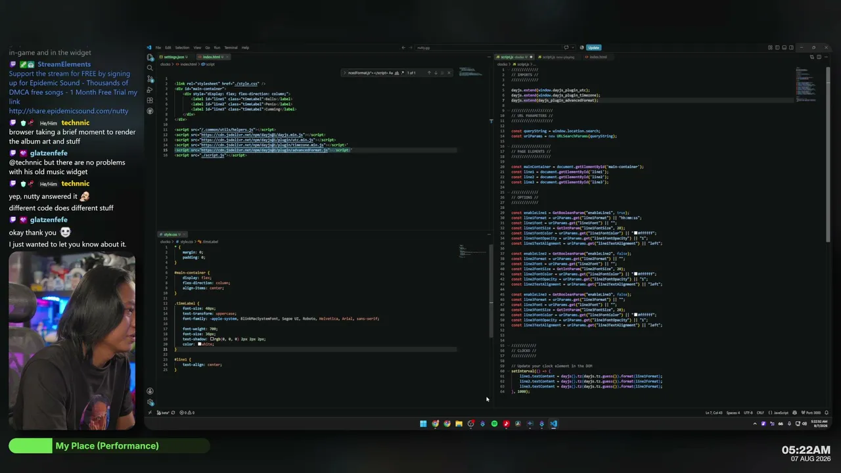This screenshot has height=473, width=841.
Task: Click Port: 3000 in the status bar
Action: (810, 413)
